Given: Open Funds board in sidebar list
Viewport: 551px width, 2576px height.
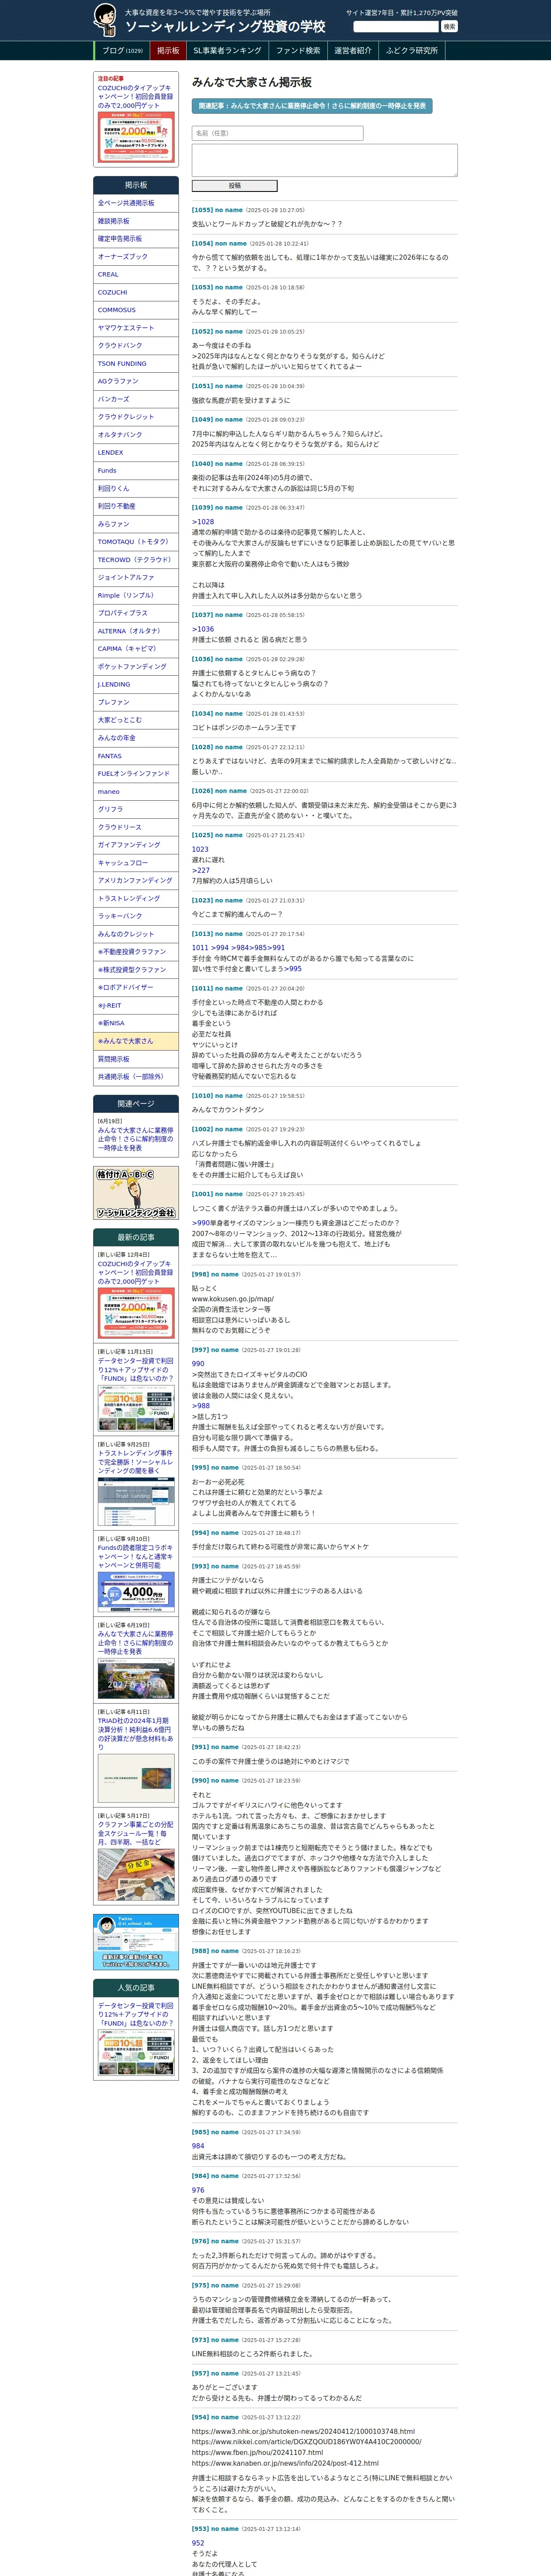Looking at the screenshot, I should (136, 470).
